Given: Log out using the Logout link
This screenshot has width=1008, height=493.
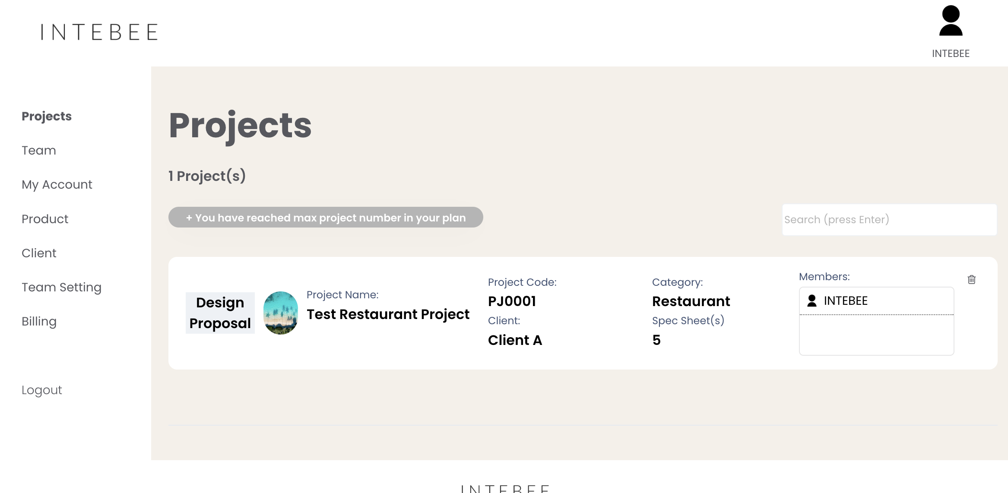Looking at the screenshot, I should pyautogui.click(x=42, y=390).
